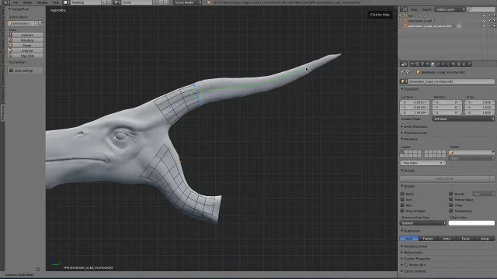Hide pteranodon_sculpt in the outliner
Screen dimensions: 497x279
(x=484, y=21)
